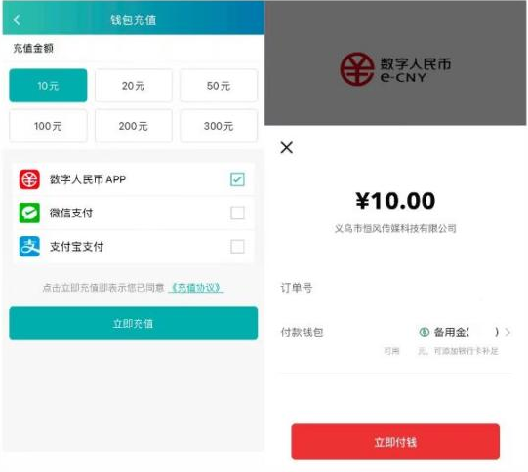The width and height of the screenshot is (528, 472).
Task: Select the 20元 recharge amount
Action: pos(134,86)
